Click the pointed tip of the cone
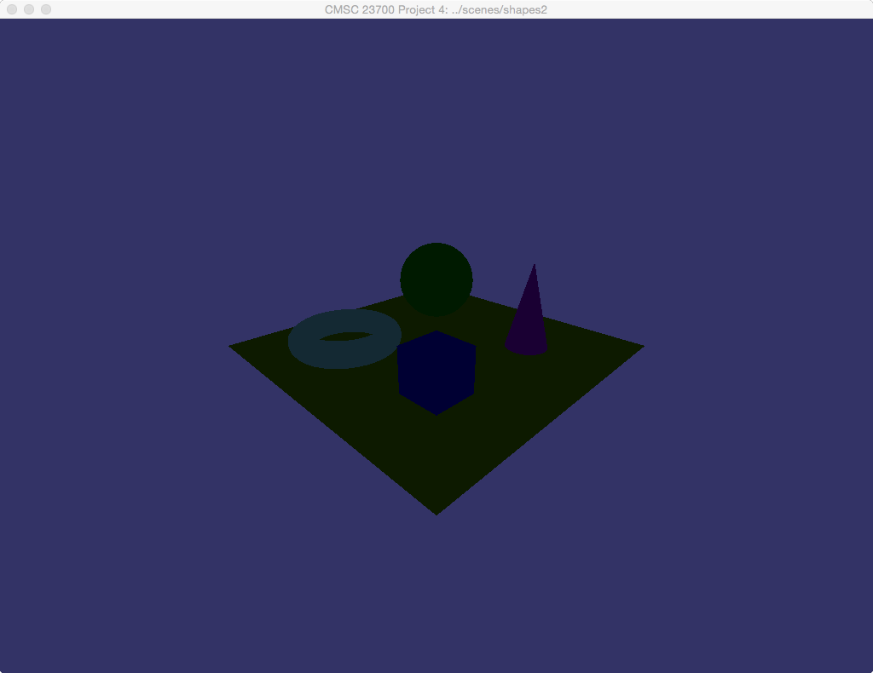Viewport: 873px width, 673px height. click(x=535, y=266)
